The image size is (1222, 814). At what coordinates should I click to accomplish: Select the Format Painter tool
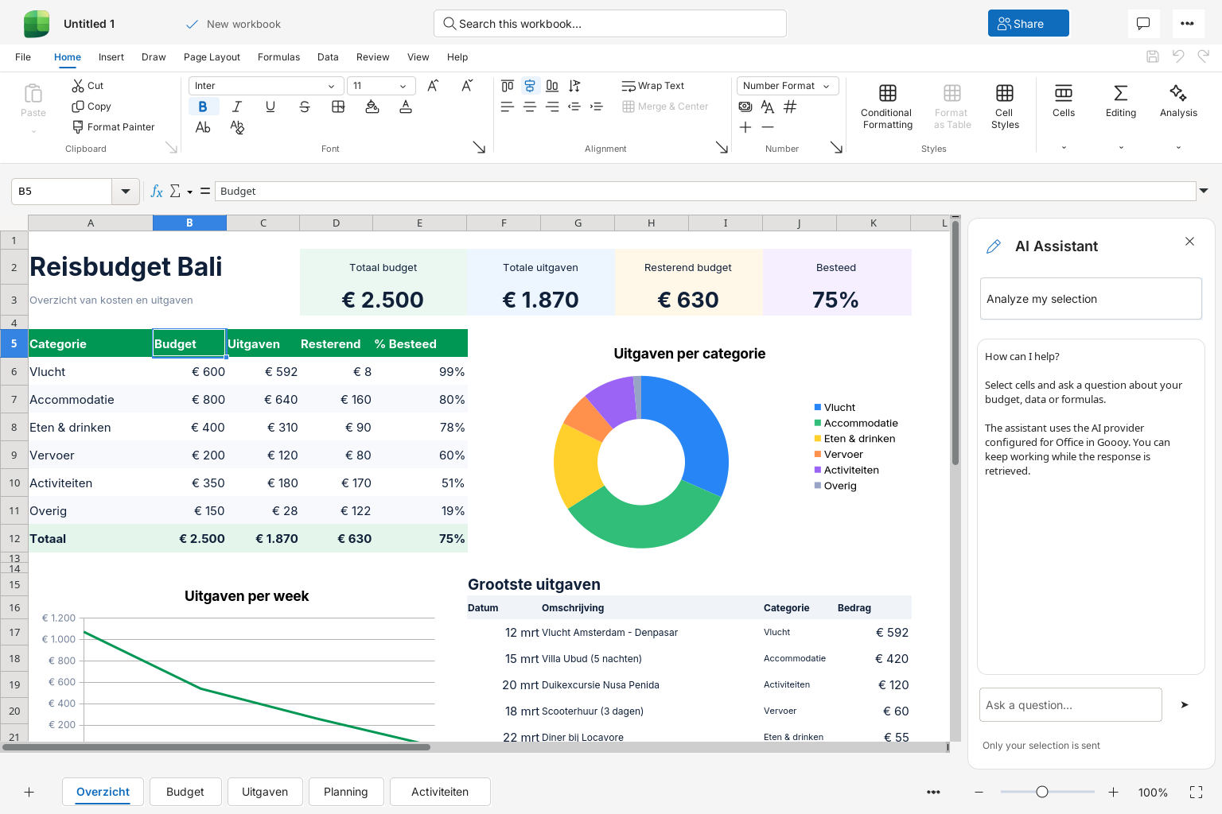point(113,127)
